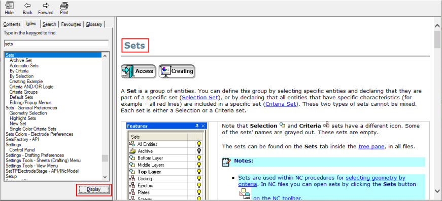Click content pane scroll up arrow
442x201 pixels.
click(x=437, y=26)
